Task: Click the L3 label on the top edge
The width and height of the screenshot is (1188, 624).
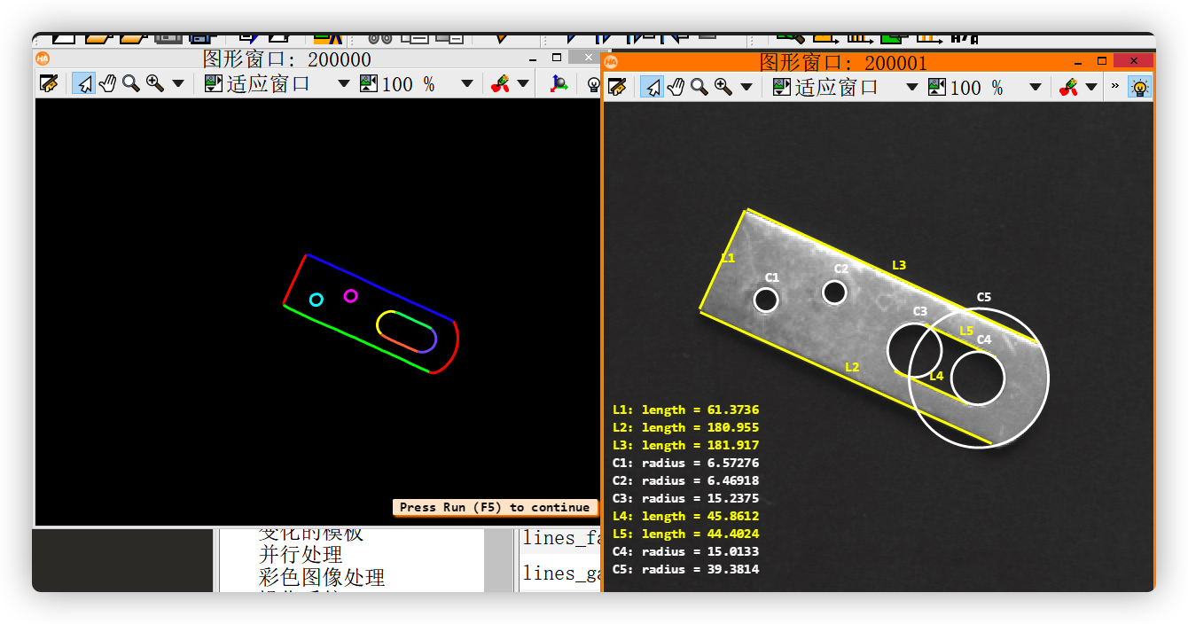Action: click(899, 265)
